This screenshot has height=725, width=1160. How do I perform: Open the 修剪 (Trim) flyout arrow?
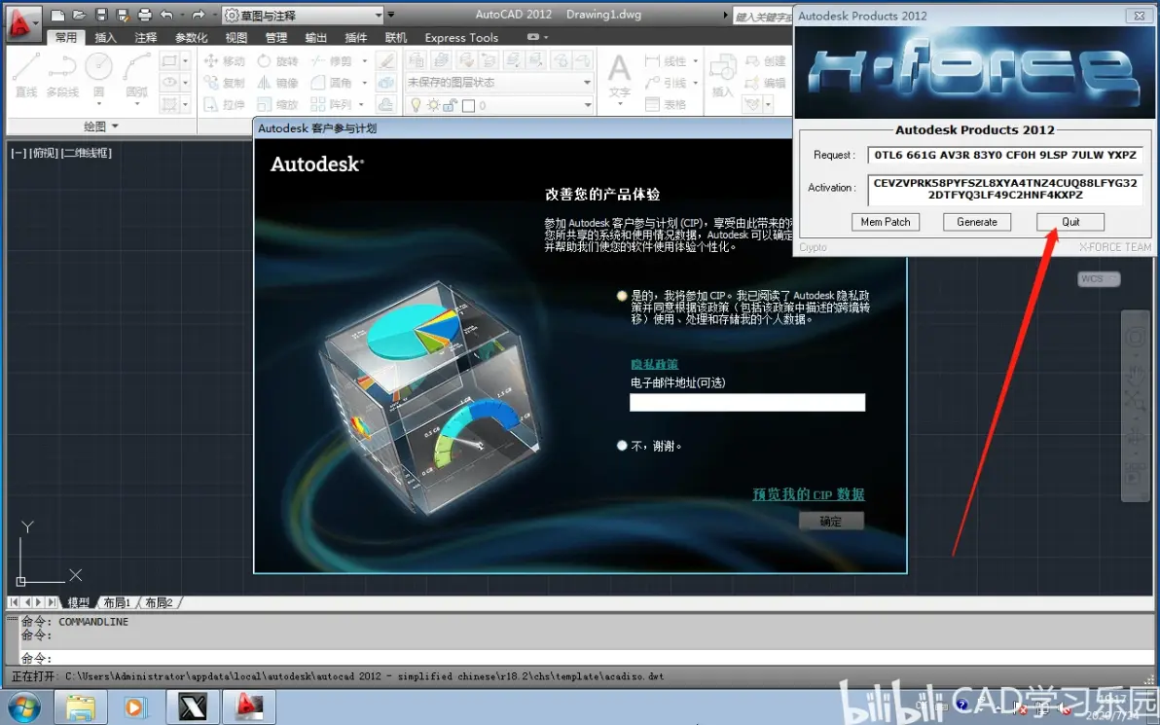(364, 60)
